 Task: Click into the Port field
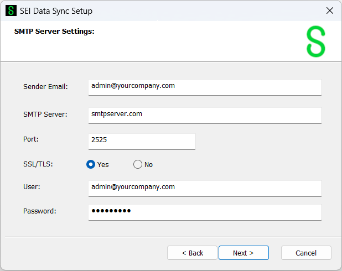click(142, 141)
